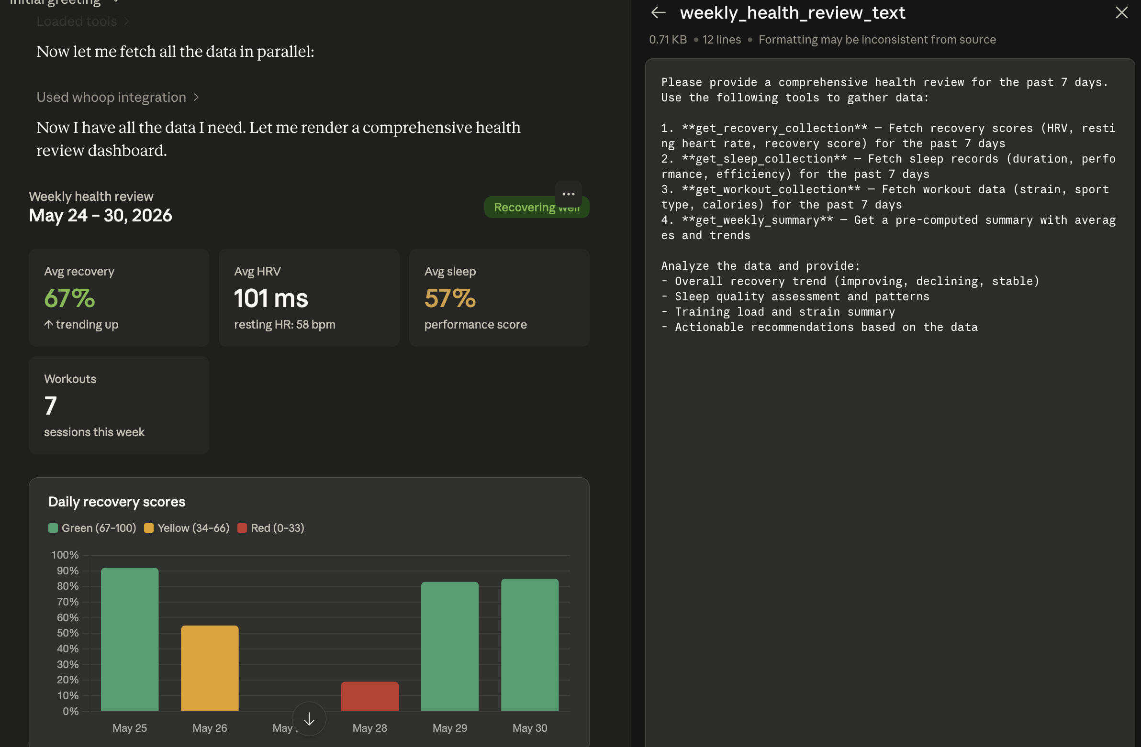
Task: Go back using the left arrow icon
Action: 658,13
